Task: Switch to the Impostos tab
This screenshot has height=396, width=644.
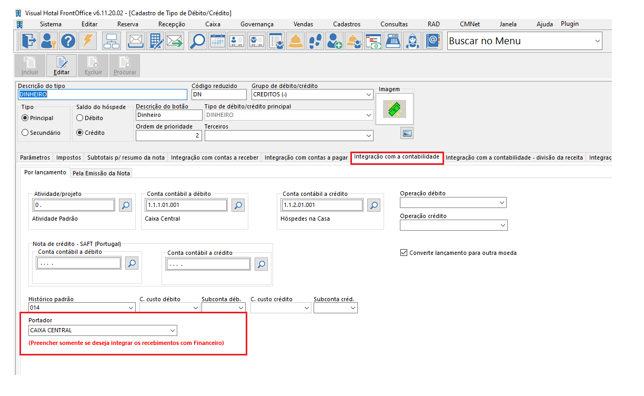Action: [x=68, y=157]
